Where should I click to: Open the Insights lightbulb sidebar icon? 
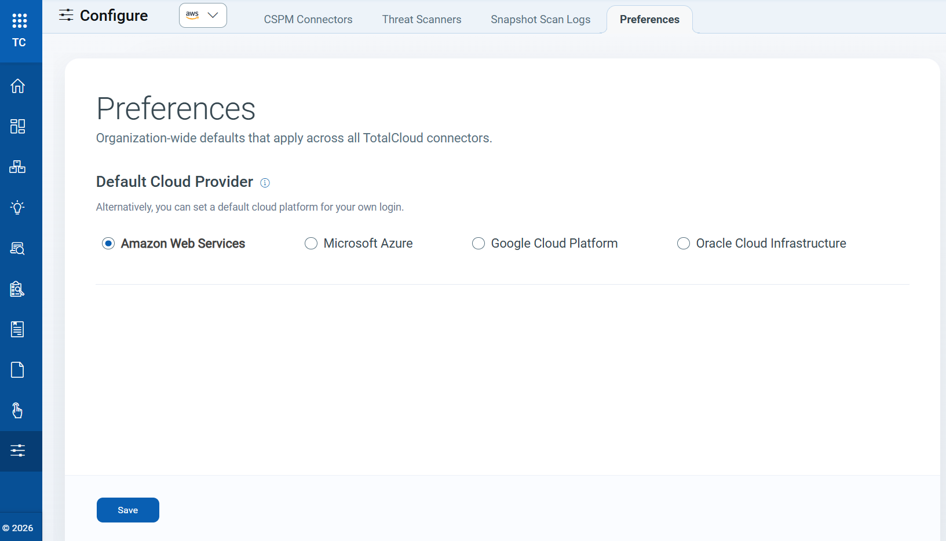(18, 207)
